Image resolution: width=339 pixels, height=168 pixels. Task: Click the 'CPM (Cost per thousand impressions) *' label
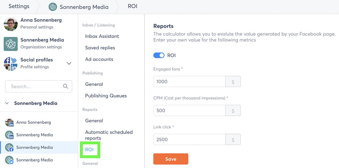tap(191, 98)
